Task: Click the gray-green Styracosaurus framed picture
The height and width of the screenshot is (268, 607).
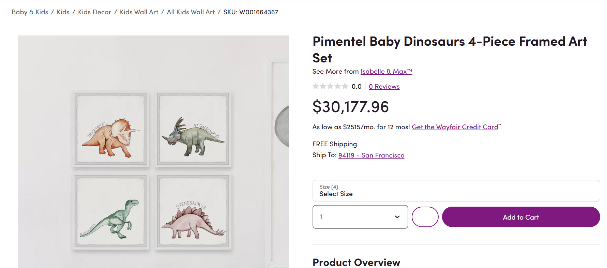Action: point(194,129)
